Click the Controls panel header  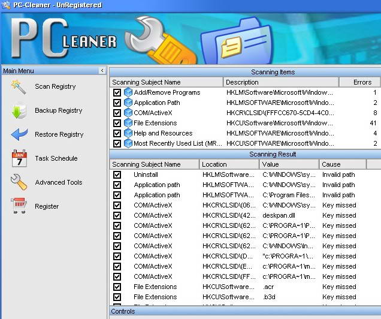(x=245, y=311)
